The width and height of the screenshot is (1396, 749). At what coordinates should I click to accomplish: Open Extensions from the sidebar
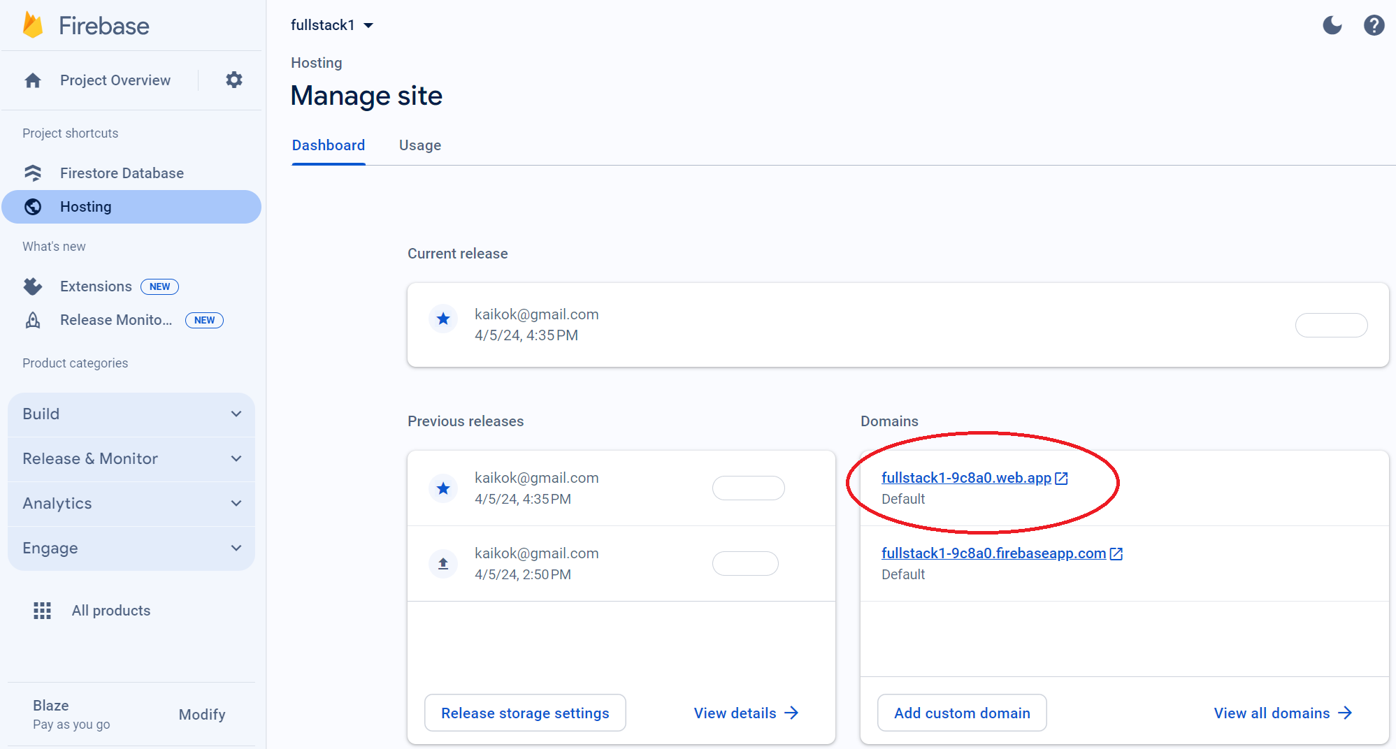[x=96, y=286]
